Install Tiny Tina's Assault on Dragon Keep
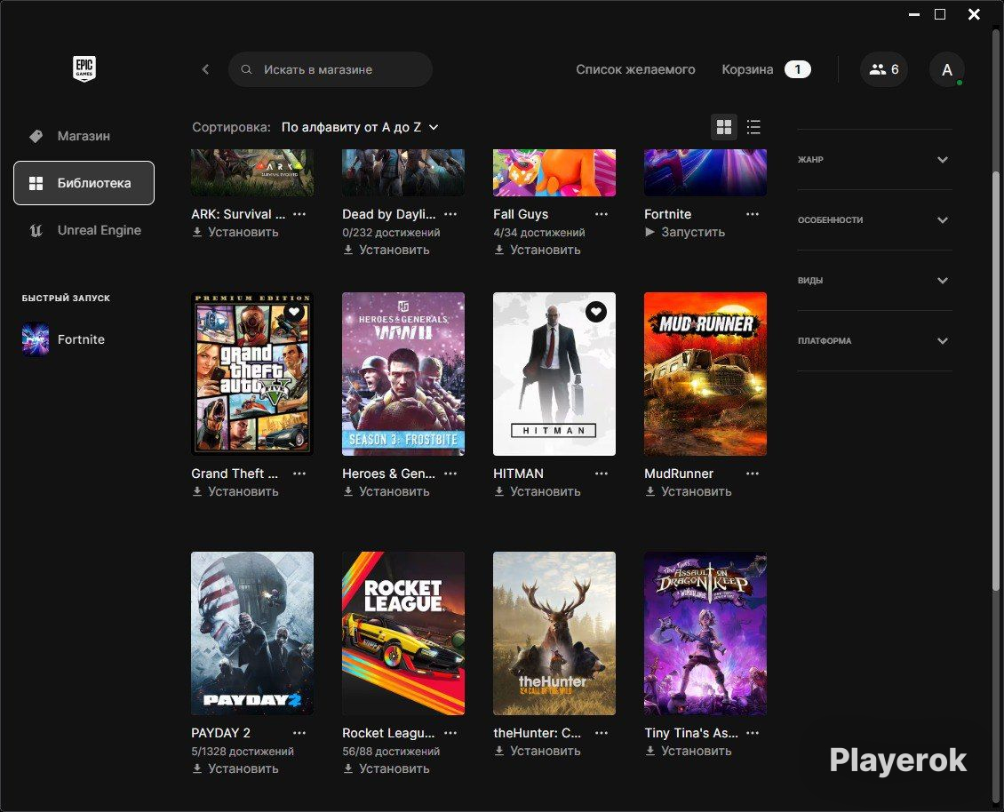 [x=689, y=751]
